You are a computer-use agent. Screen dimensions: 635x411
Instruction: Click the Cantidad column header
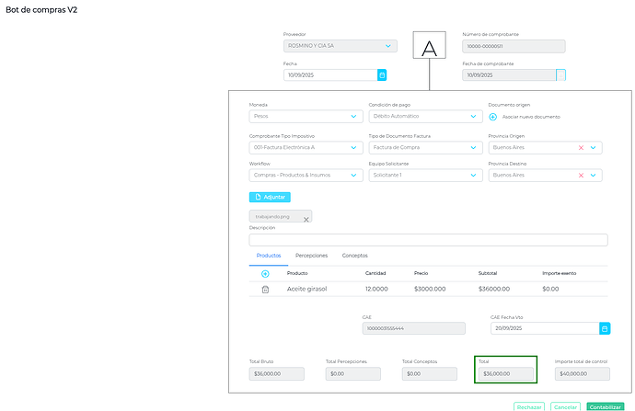coord(375,273)
